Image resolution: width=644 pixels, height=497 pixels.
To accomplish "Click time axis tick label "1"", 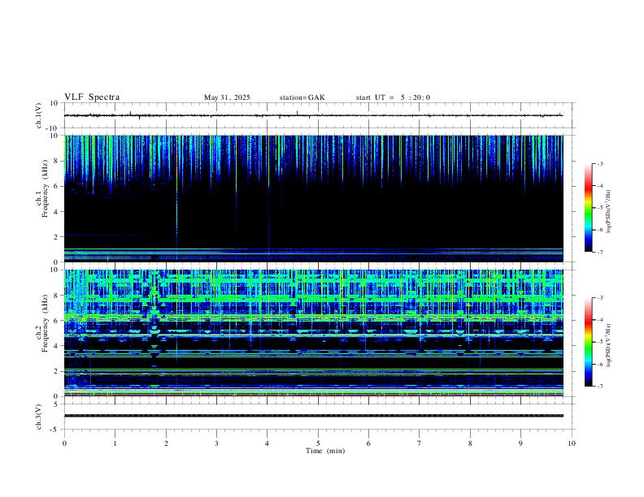I will point(115,443).
